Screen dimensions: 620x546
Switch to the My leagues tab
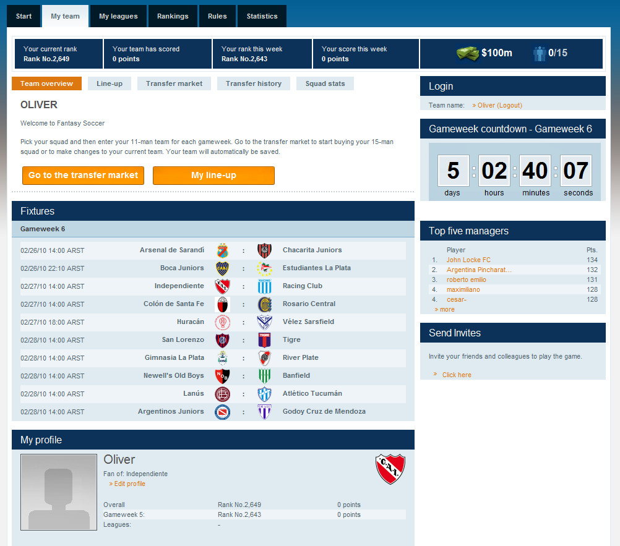pos(118,16)
